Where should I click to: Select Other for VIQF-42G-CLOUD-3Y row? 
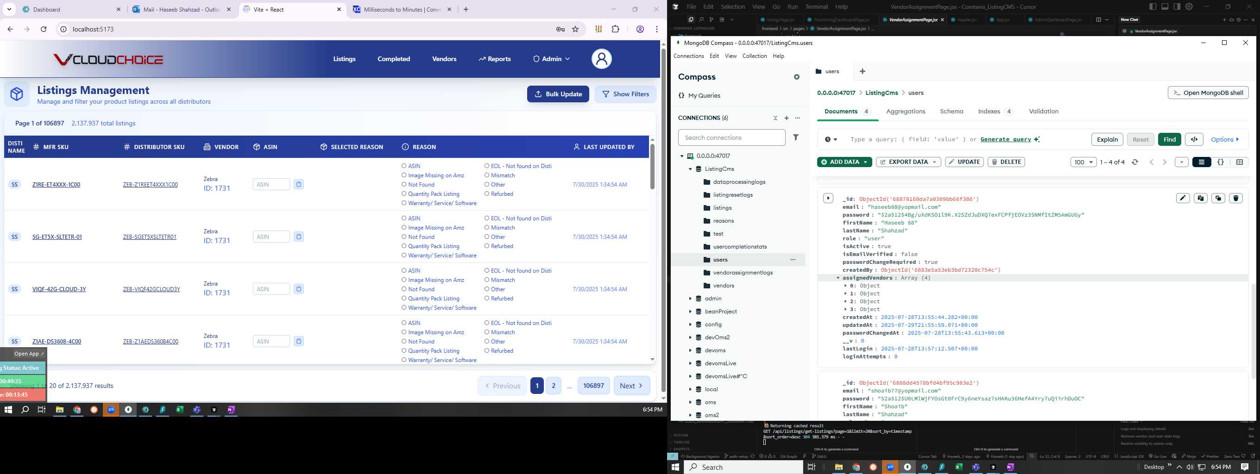(x=487, y=289)
